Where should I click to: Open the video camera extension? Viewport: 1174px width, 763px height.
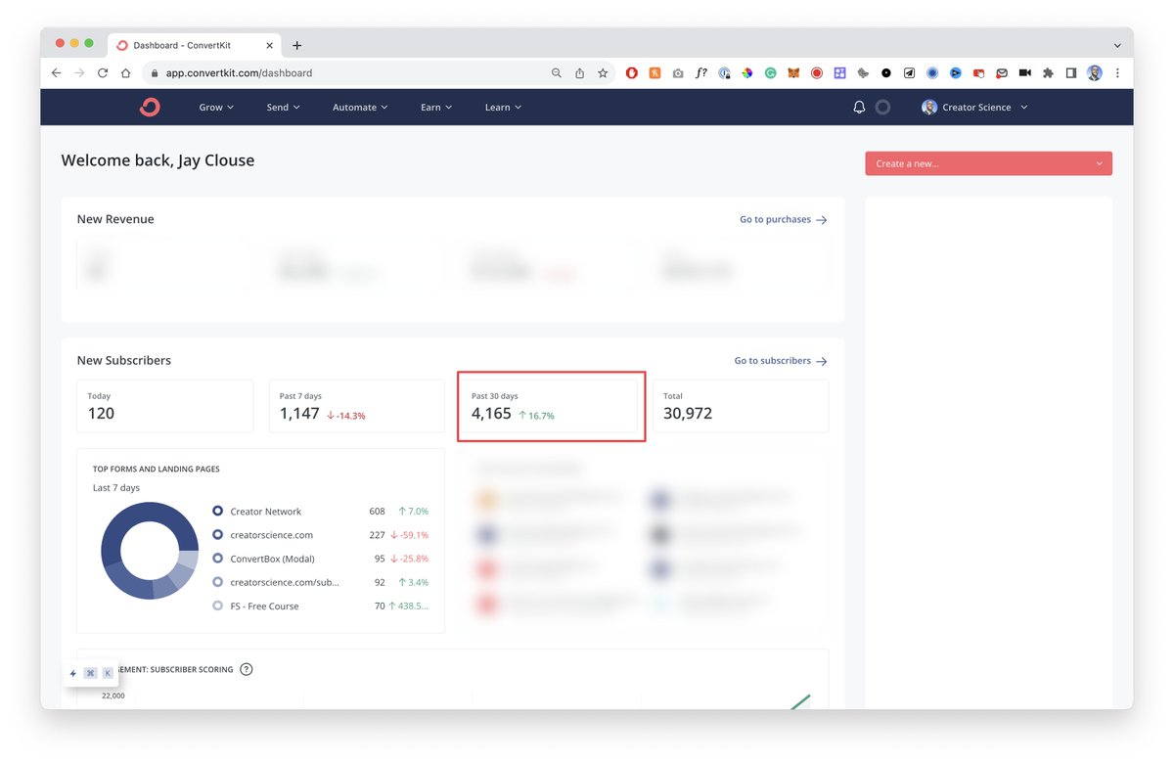(1024, 73)
